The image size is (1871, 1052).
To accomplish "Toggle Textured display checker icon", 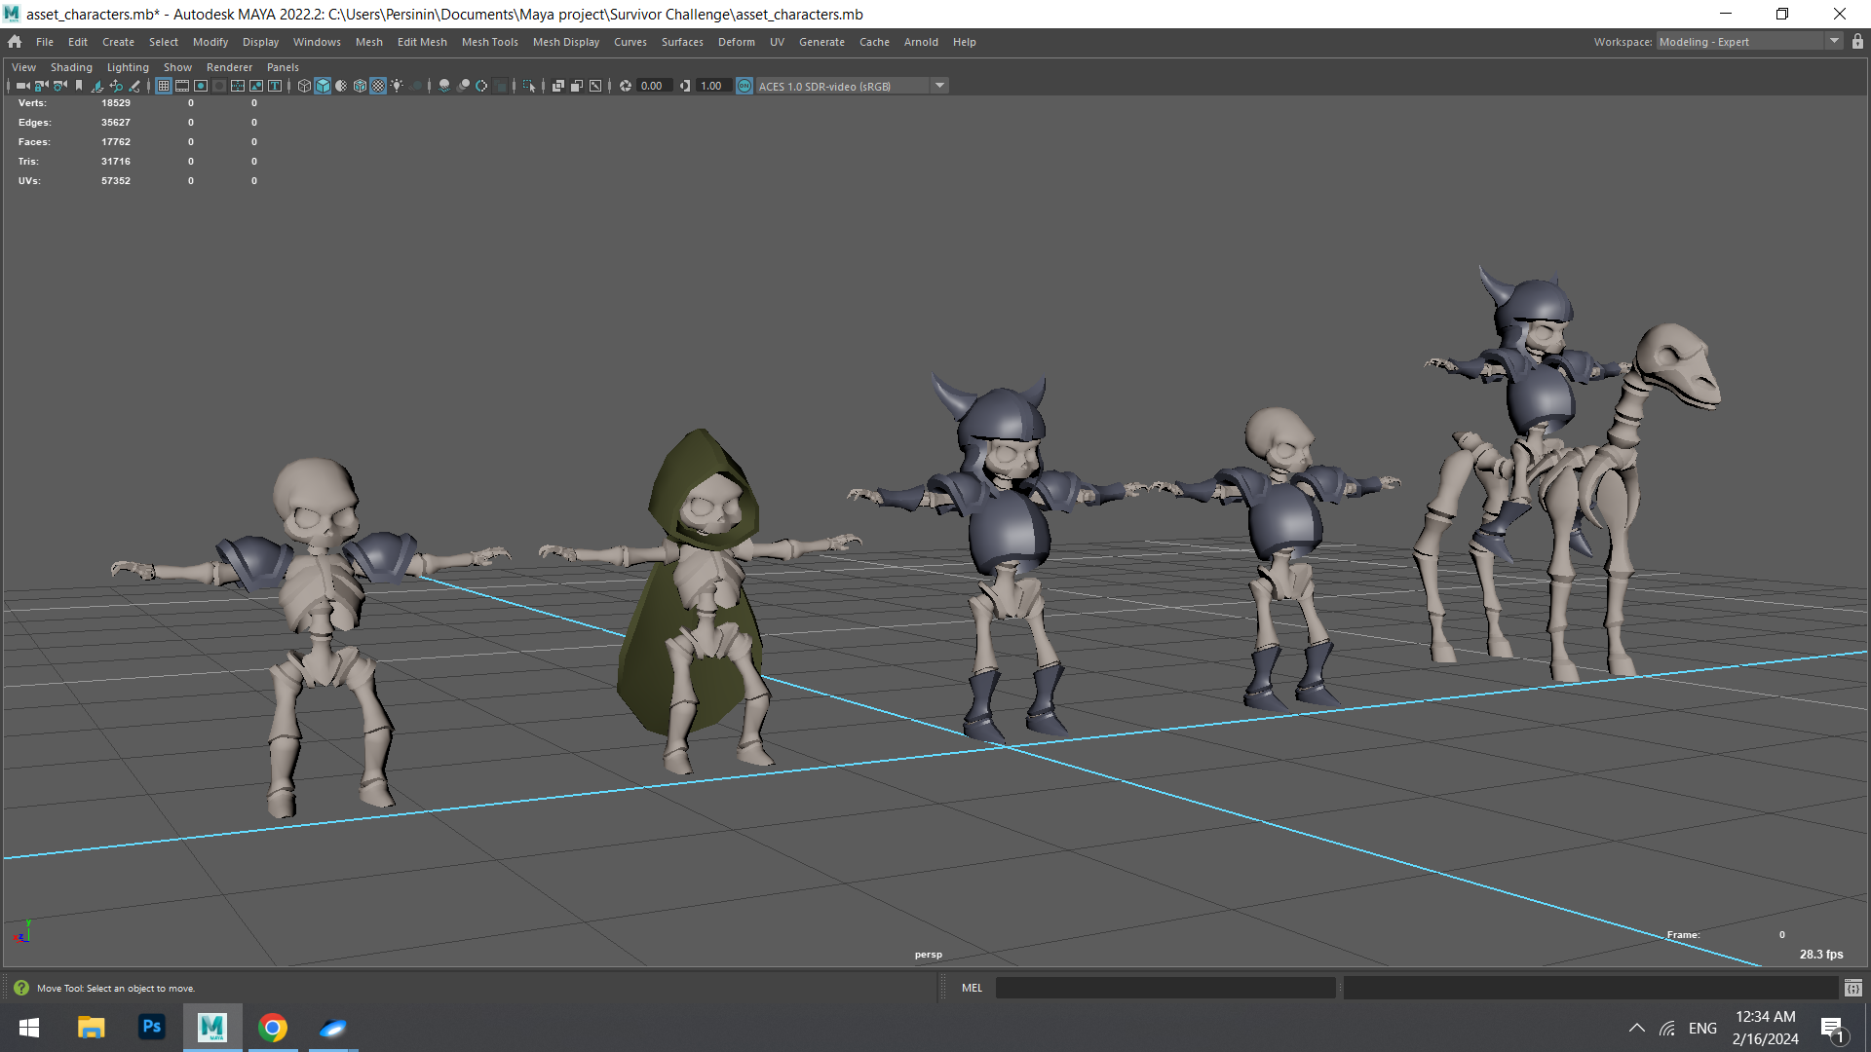I will (378, 86).
